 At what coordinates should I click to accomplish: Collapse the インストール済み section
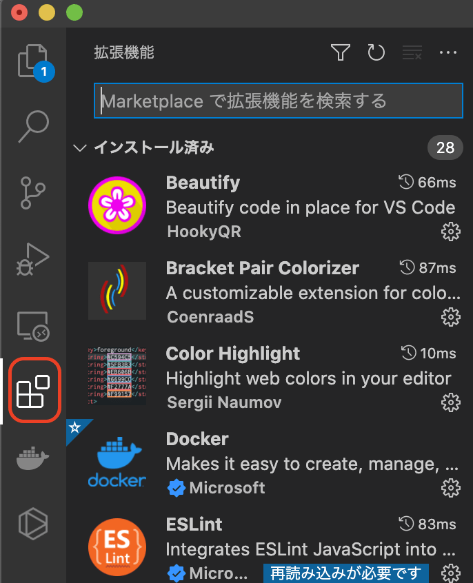[80, 148]
